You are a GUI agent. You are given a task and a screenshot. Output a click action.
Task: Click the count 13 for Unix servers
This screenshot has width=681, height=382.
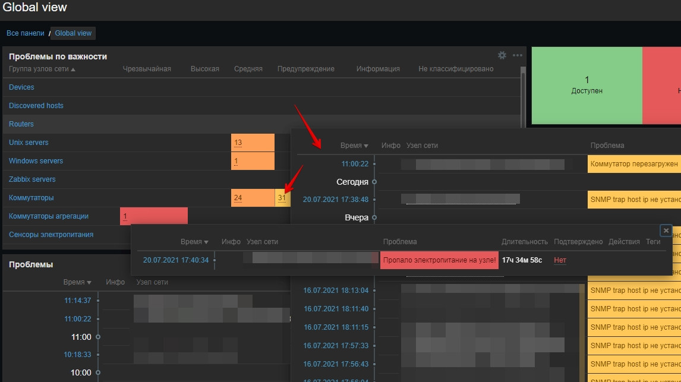tap(238, 143)
